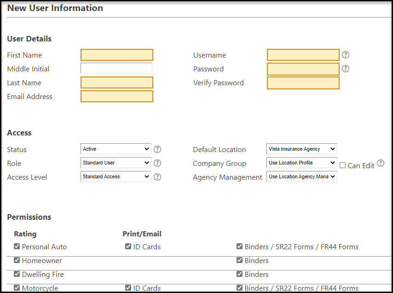Image resolution: width=393 pixels, height=293 pixels.
Task: Toggle the Homeowner rating checkbox
Action: (x=17, y=260)
